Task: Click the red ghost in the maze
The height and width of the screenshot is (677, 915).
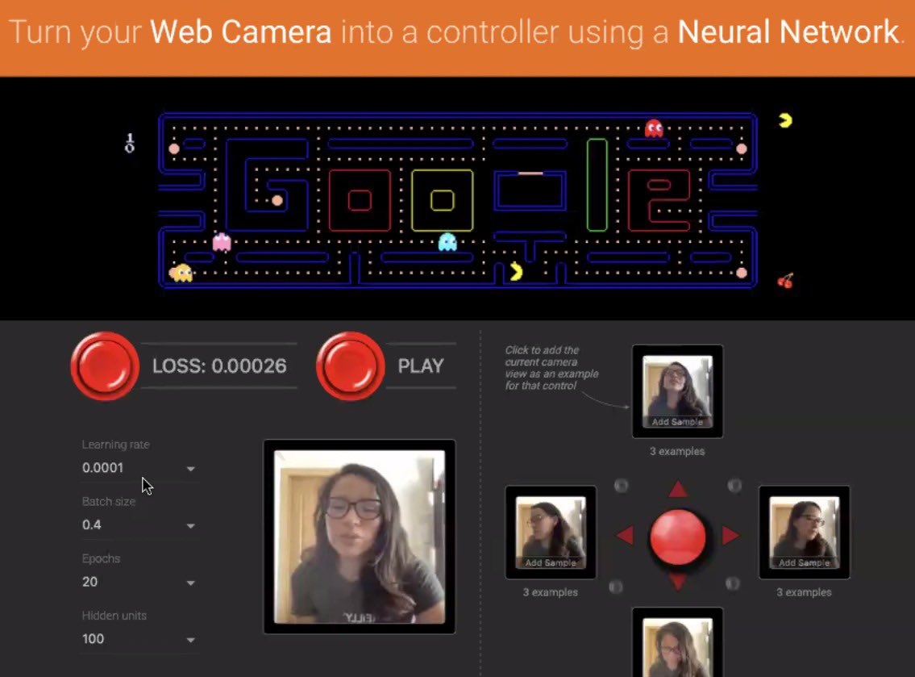Action: 654,128
